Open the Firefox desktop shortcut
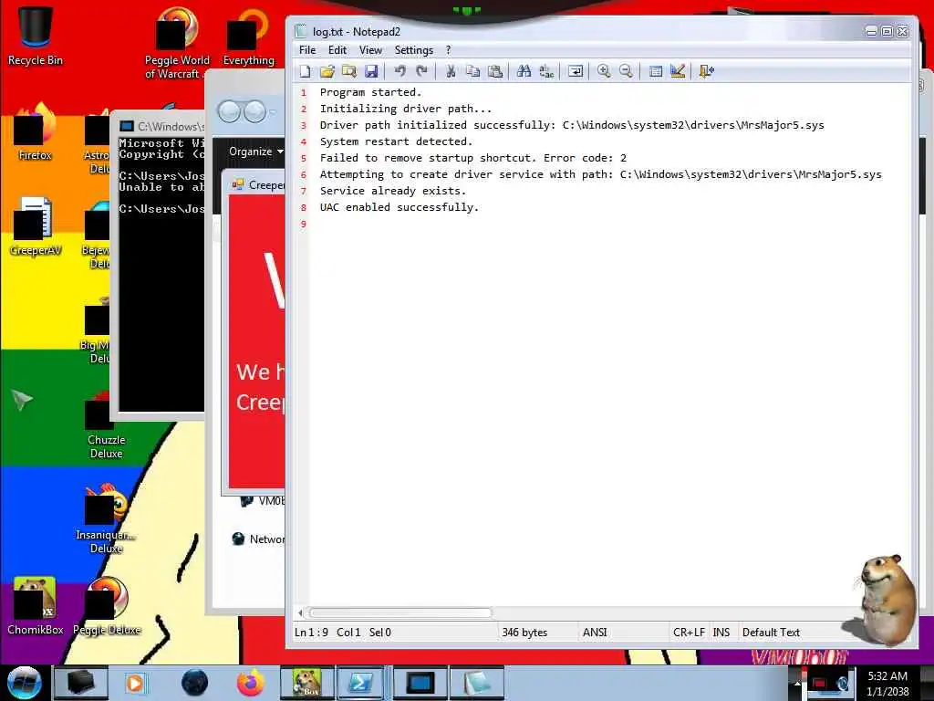This screenshot has width=934, height=701. pyautogui.click(x=36, y=132)
